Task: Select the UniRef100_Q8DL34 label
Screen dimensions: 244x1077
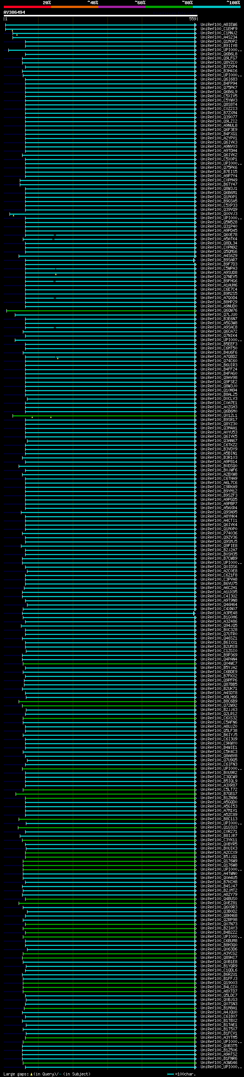Action: pyautogui.click(x=218, y=243)
